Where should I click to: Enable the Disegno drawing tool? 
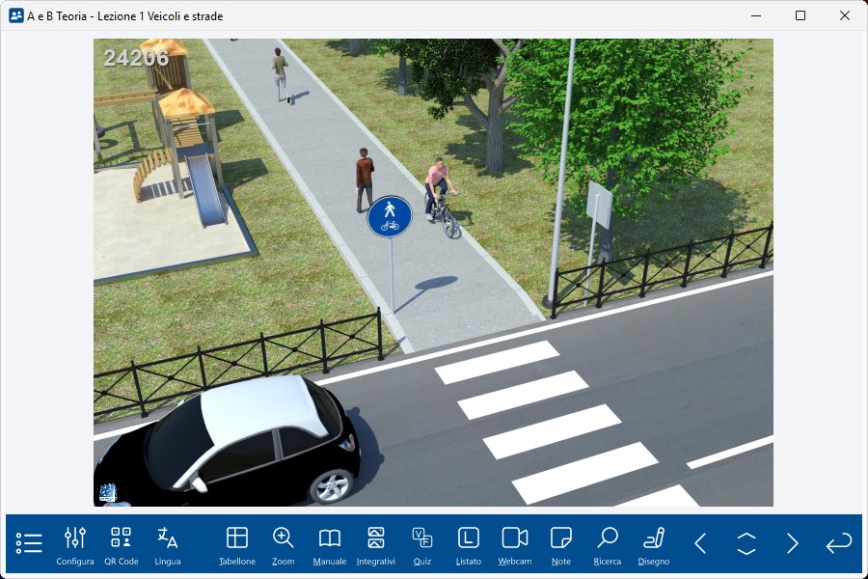(654, 544)
